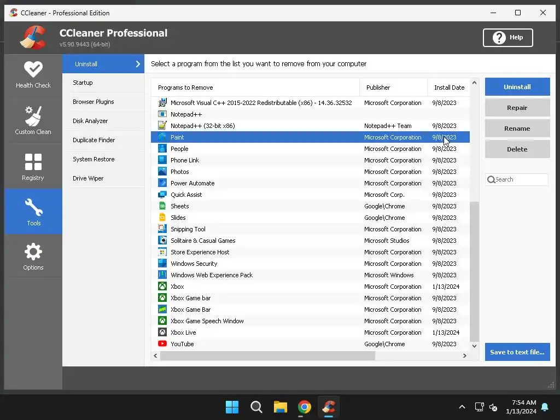The height and width of the screenshot is (420, 560).
Task: Click the Store Experience Host icon
Action: (162, 252)
